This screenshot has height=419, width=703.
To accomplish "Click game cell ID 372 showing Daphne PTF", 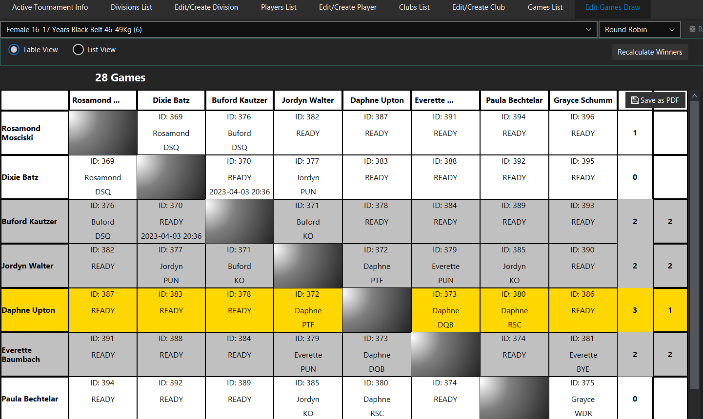I will click(x=308, y=310).
